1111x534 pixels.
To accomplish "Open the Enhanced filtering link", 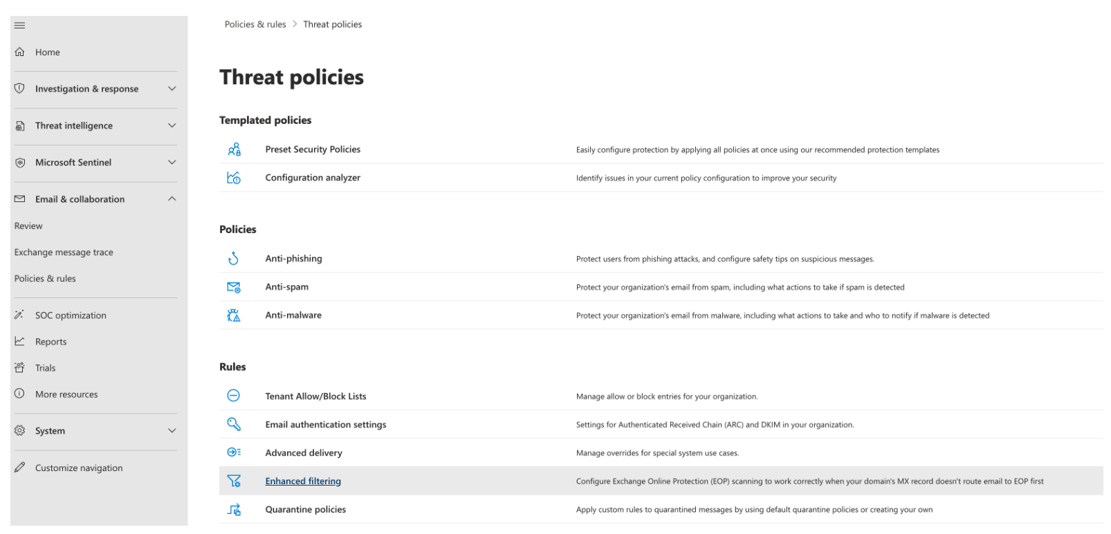I will (303, 481).
